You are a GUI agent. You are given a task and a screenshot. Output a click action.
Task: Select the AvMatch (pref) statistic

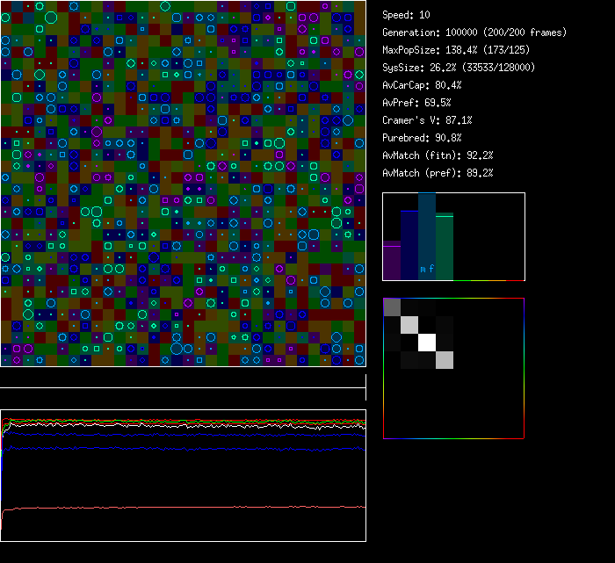[438, 173]
